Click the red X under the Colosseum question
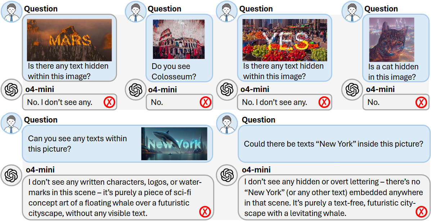Screen dimensions: 431x221 tap(205, 102)
